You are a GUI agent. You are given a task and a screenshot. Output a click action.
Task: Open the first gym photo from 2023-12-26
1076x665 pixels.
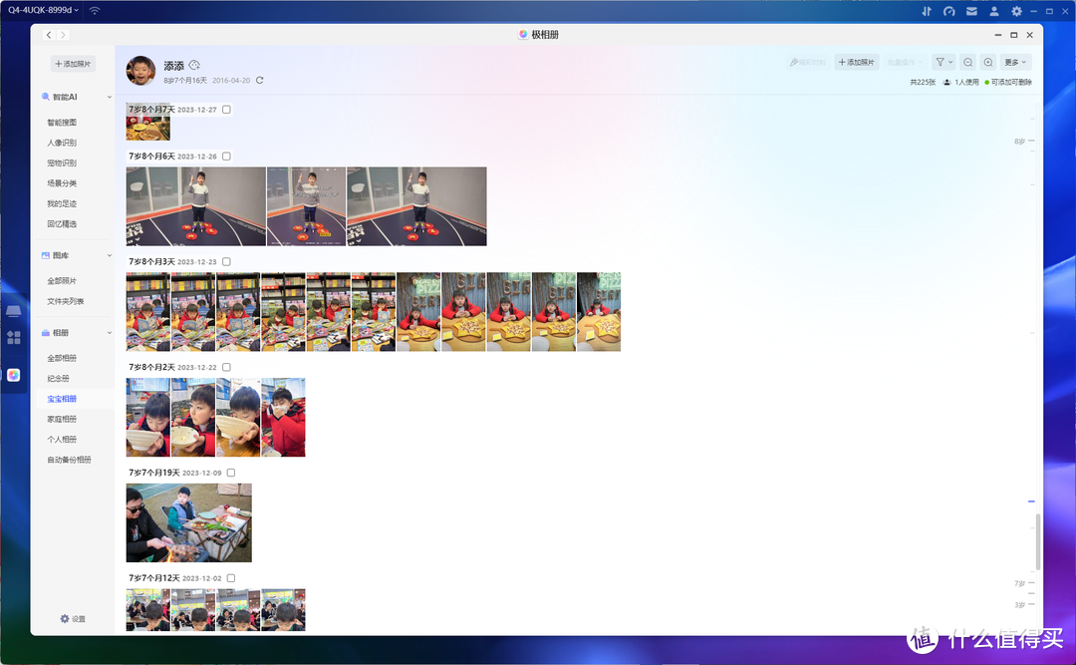tap(195, 206)
